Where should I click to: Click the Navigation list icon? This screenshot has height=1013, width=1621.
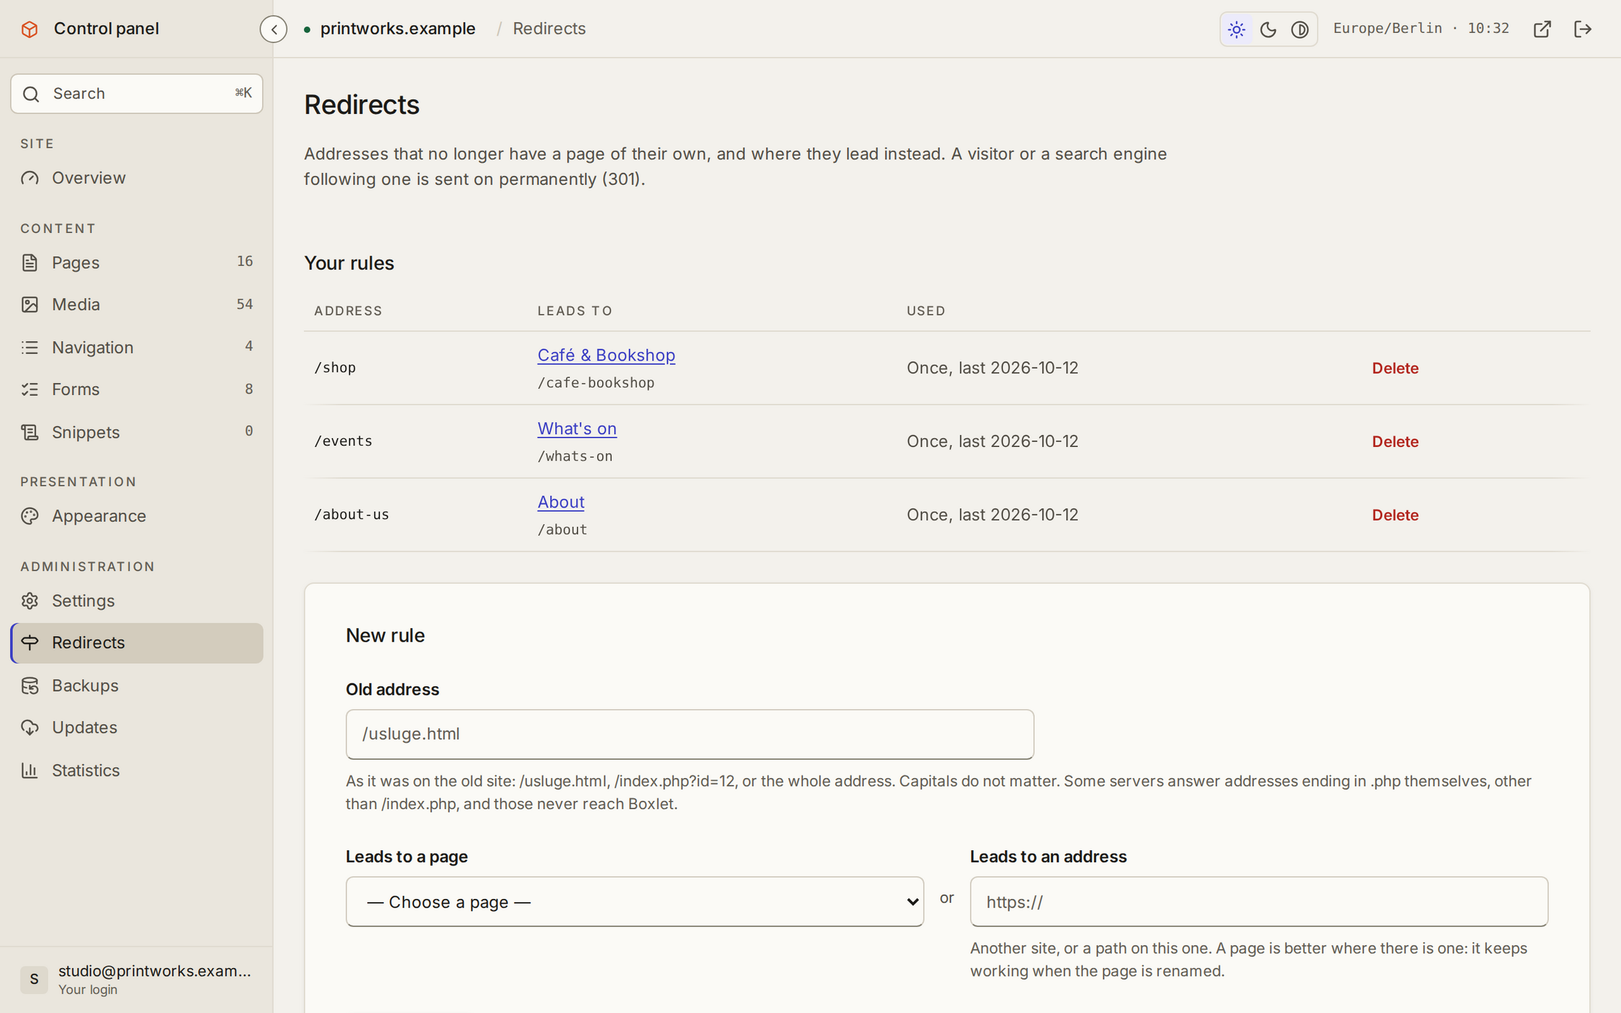(x=30, y=347)
